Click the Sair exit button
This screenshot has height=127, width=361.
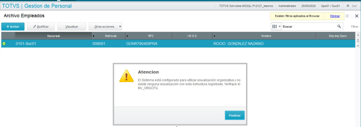coord(351,6)
